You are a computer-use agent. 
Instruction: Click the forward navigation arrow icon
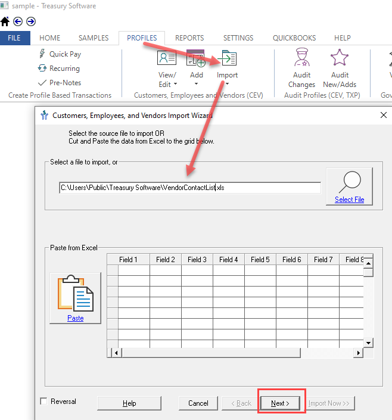(31, 21)
